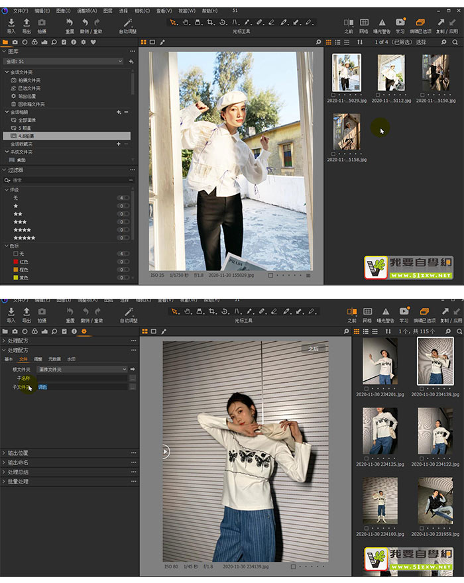Click the red 红色 color swatch
Image resolution: width=464 pixels, height=583 pixels.
(16, 262)
